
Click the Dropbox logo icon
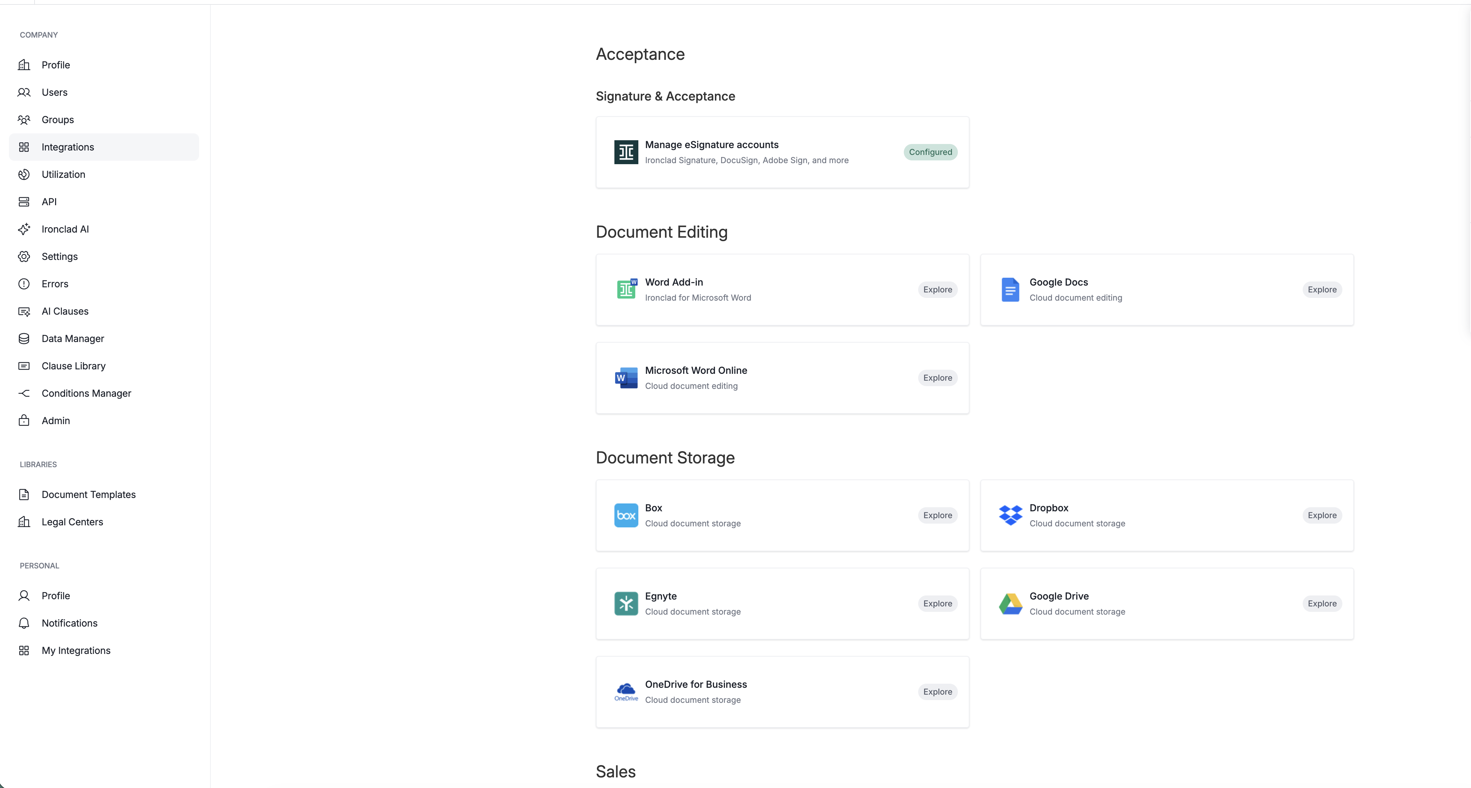click(1010, 515)
